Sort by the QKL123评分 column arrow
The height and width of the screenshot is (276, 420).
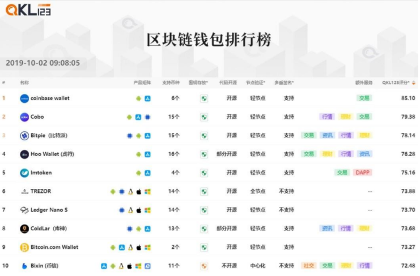pyautogui.click(x=414, y=83)
